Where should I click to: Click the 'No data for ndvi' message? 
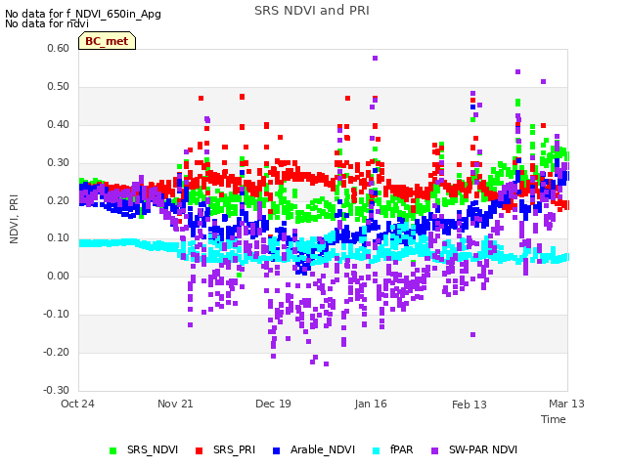47,23
